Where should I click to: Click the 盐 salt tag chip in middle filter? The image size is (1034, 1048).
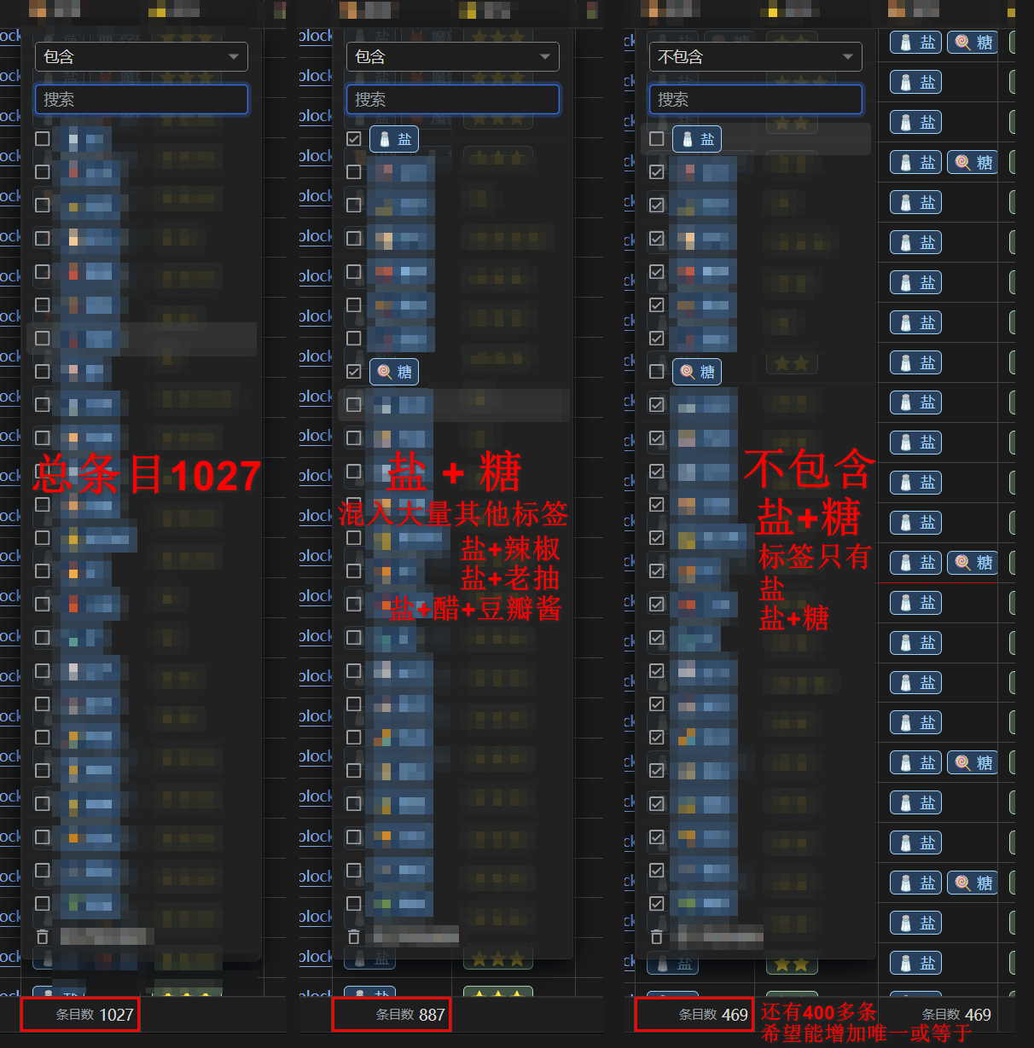[x=394, y=139]
